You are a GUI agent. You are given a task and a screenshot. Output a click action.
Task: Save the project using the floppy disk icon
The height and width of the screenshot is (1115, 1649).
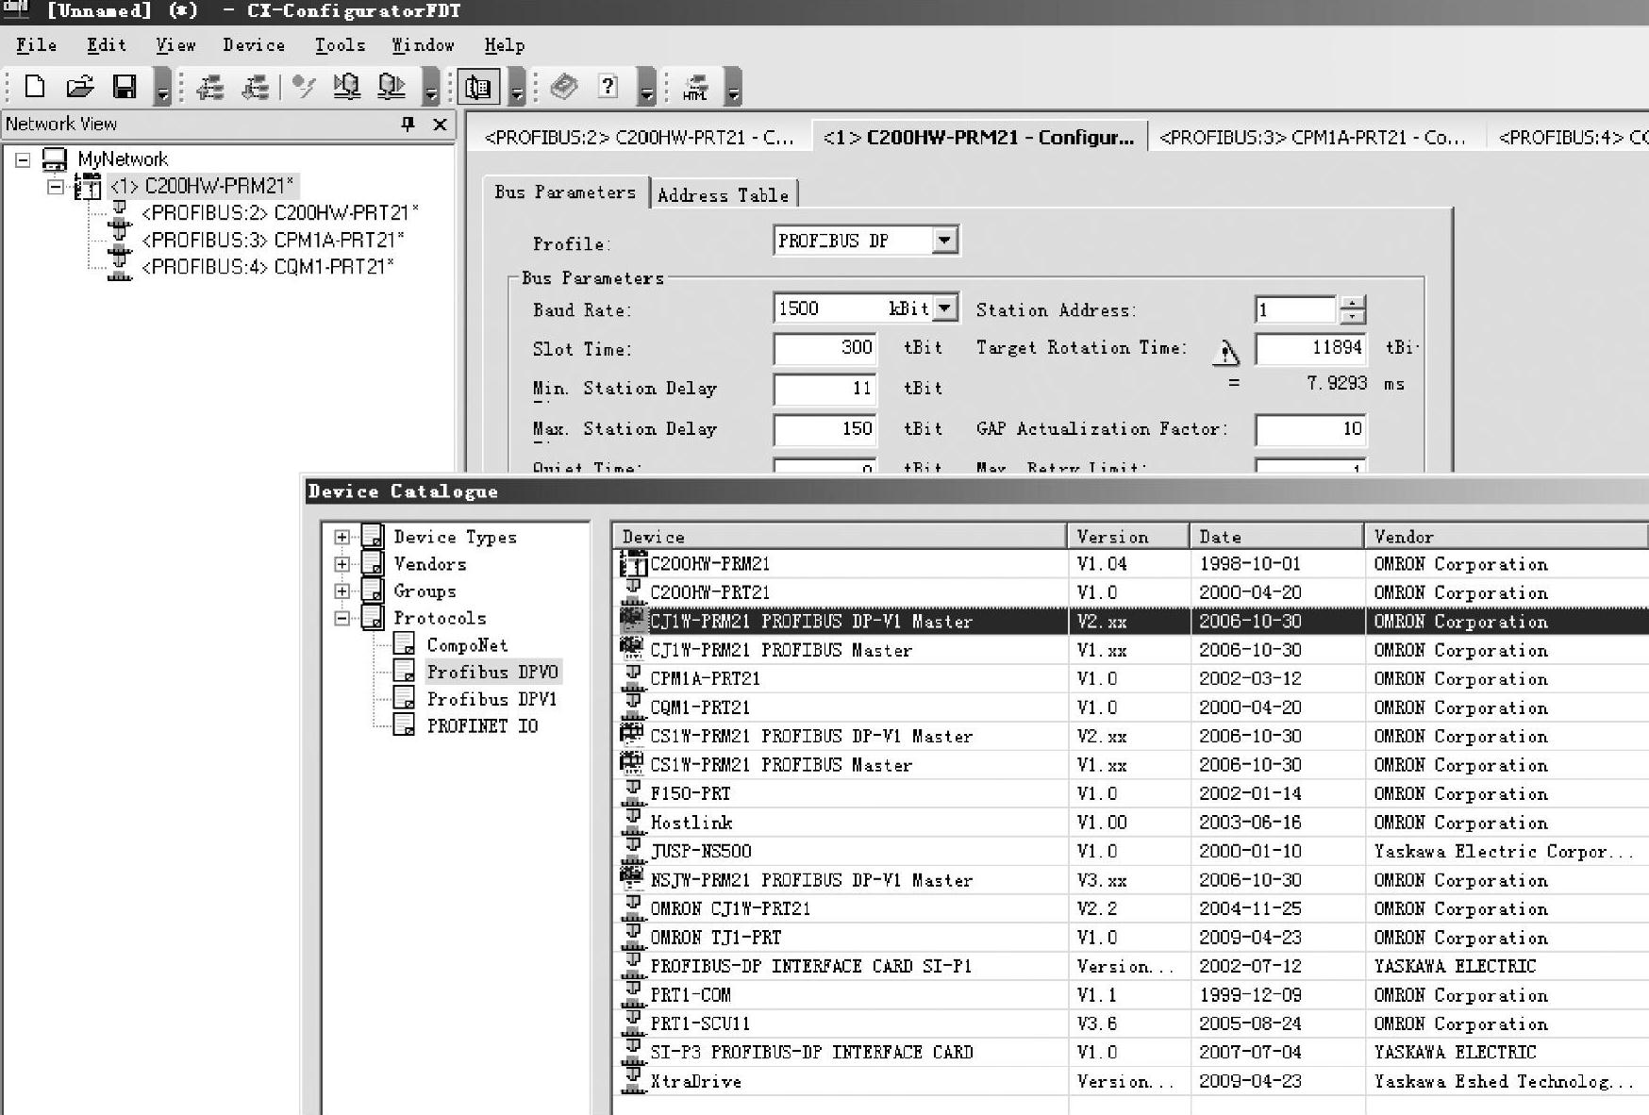pos(124,87)
